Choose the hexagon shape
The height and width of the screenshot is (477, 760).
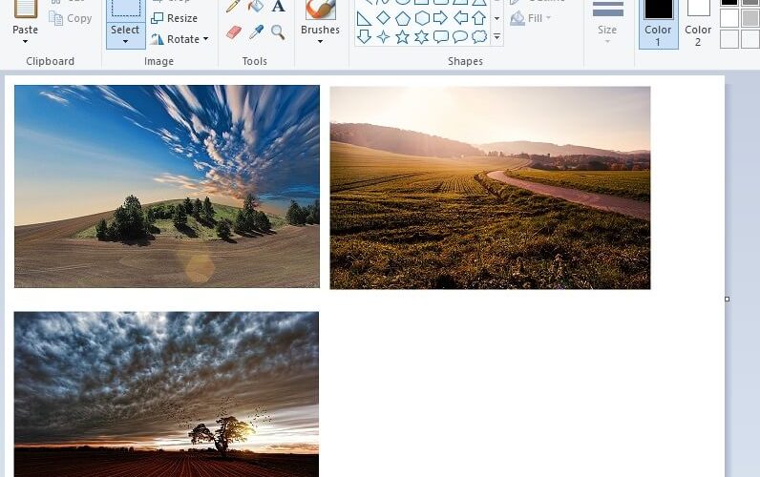[x=422, y=18]
